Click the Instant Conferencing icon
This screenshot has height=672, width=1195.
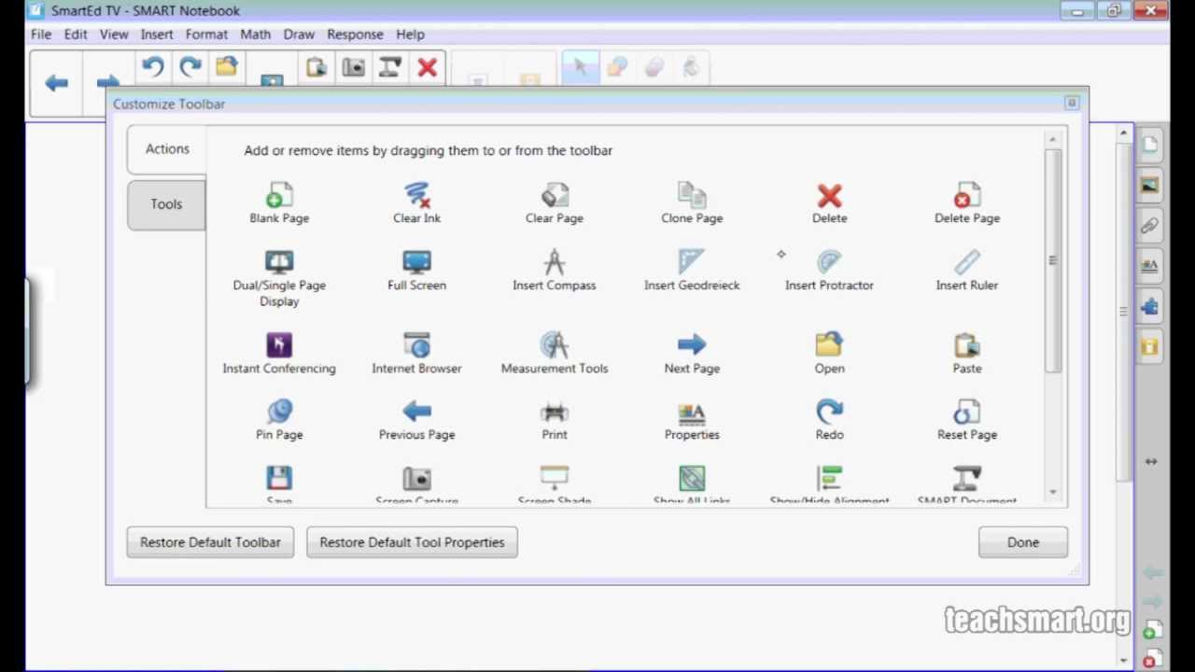pos(279,345)
